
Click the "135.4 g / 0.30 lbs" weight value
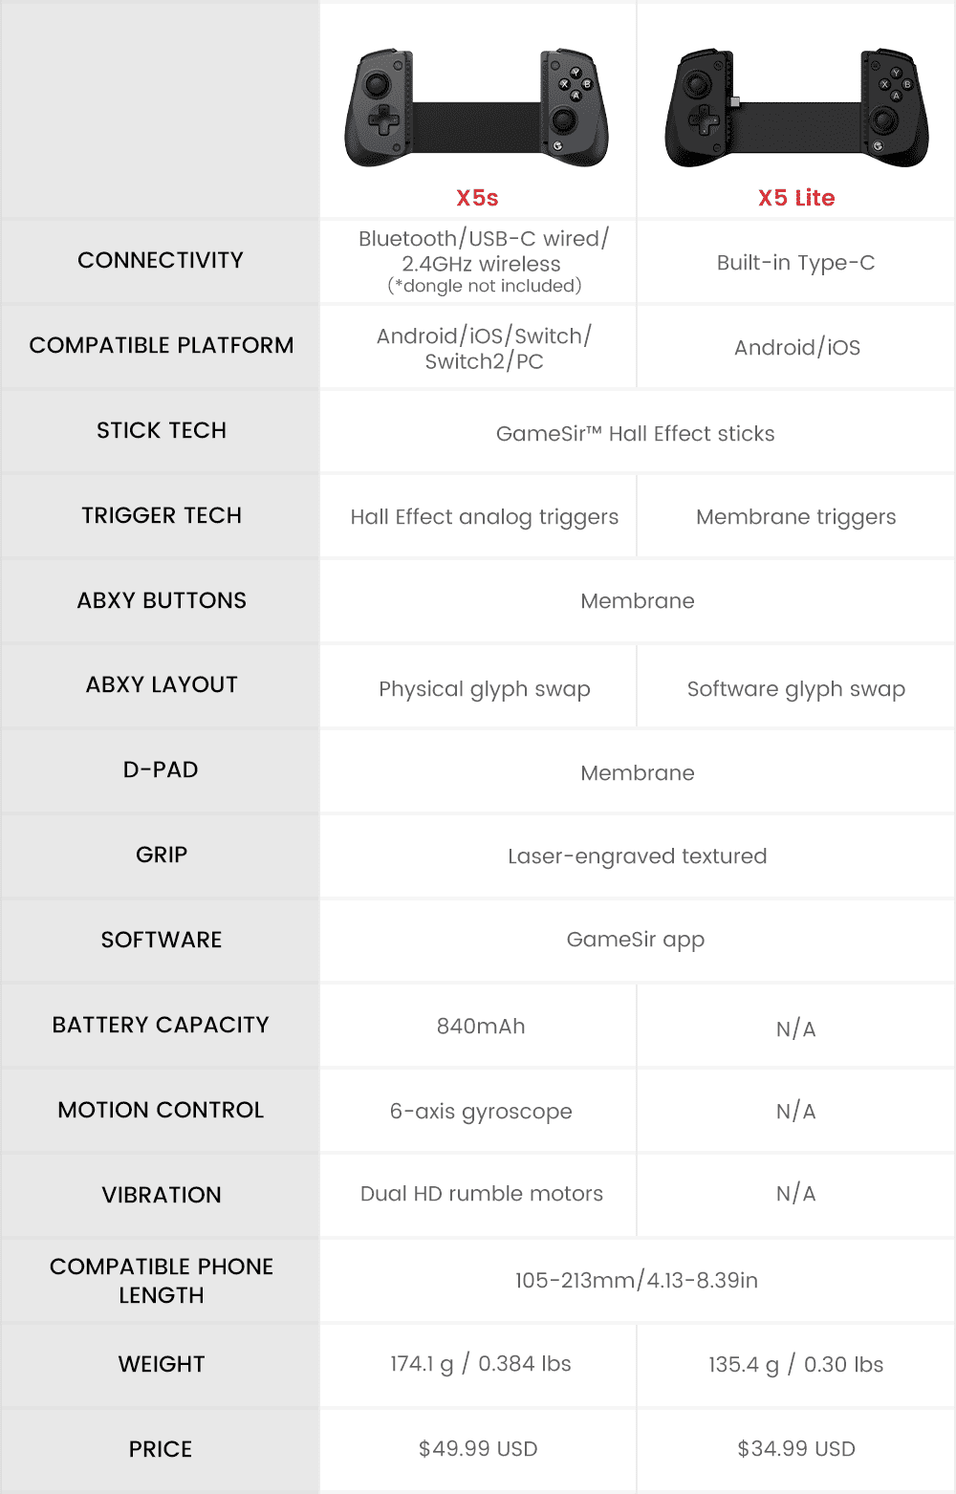point(796,1365)
